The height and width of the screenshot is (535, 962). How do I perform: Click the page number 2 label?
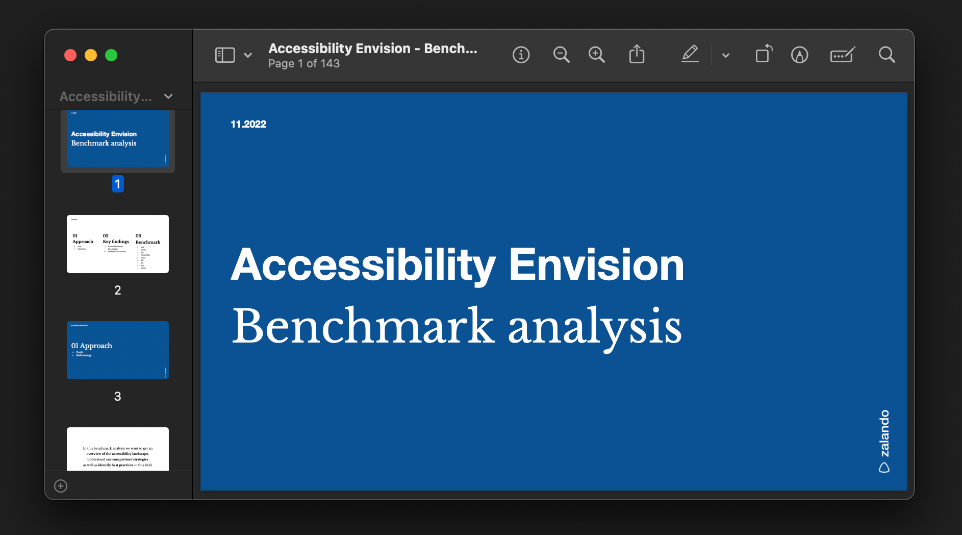(x=118, y=290)
